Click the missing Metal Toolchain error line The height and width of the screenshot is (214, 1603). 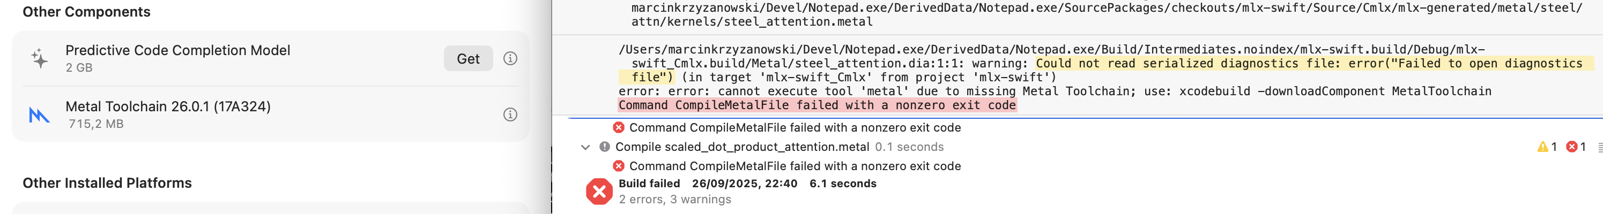pyautogui.click(x=1054, y=91)
